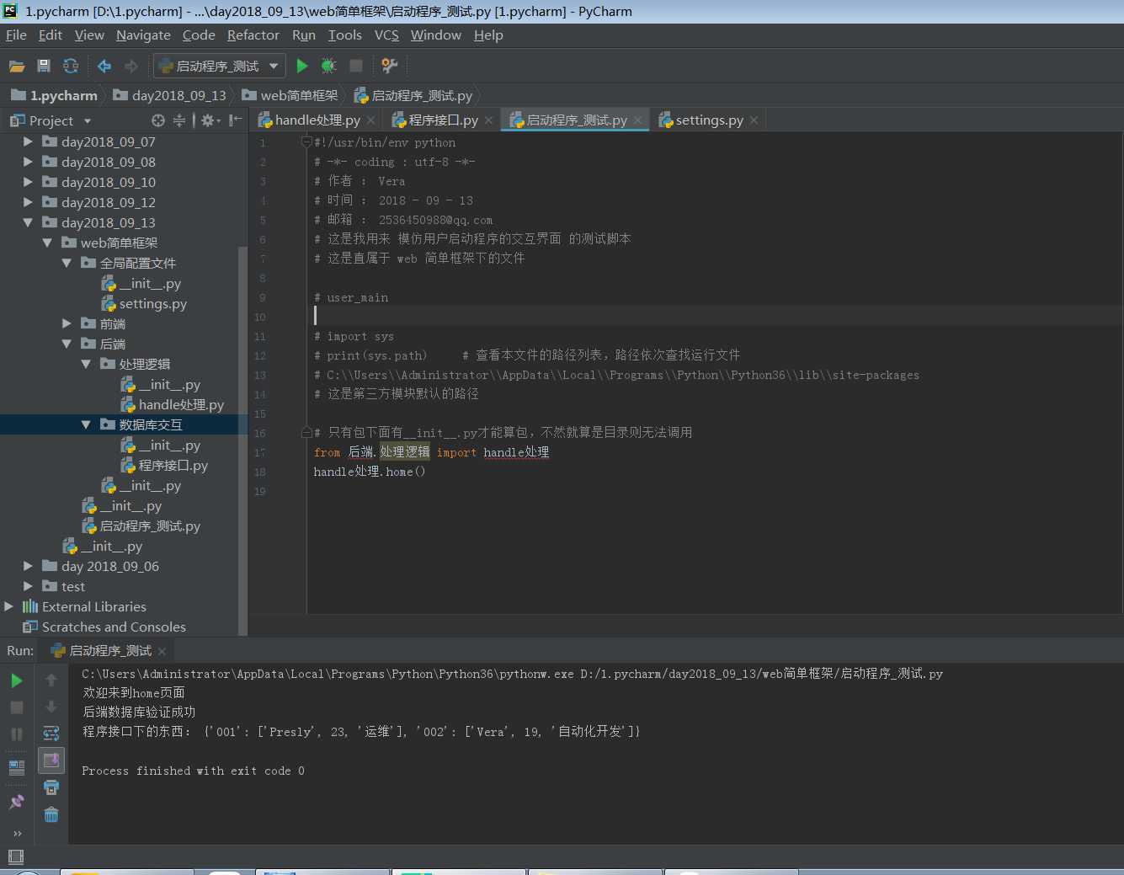Click the tool window toggle icon at bottom-left
Image resolution: width=1124 pixels, height=875 pixels.
14,857
